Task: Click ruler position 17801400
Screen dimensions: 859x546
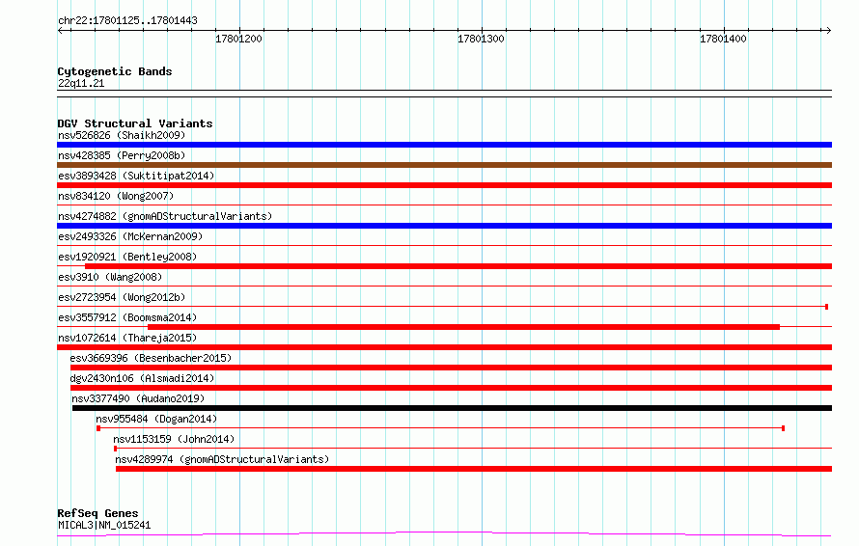Action: [x=723, y=39]
